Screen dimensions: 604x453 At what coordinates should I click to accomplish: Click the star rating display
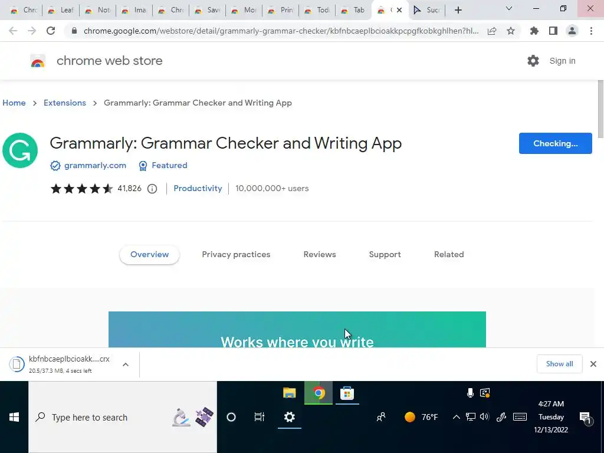(x=81, y=188)
